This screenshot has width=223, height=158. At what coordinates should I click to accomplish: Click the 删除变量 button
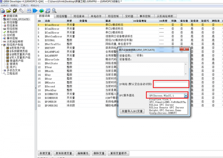coord(99,153)
